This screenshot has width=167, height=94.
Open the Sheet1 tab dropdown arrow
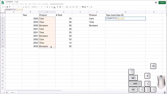16,92
